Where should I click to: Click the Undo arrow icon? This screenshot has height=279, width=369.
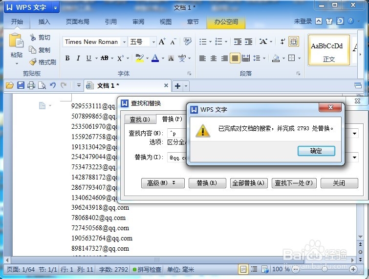53,85
